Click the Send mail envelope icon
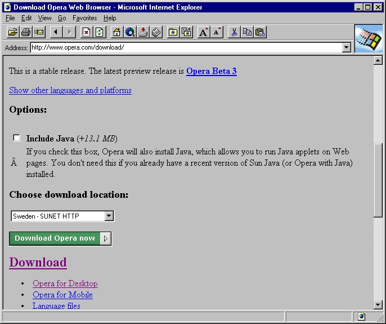The width and height of the screenshot is (386, 324). pyautogui.click(x=39, y=32)
